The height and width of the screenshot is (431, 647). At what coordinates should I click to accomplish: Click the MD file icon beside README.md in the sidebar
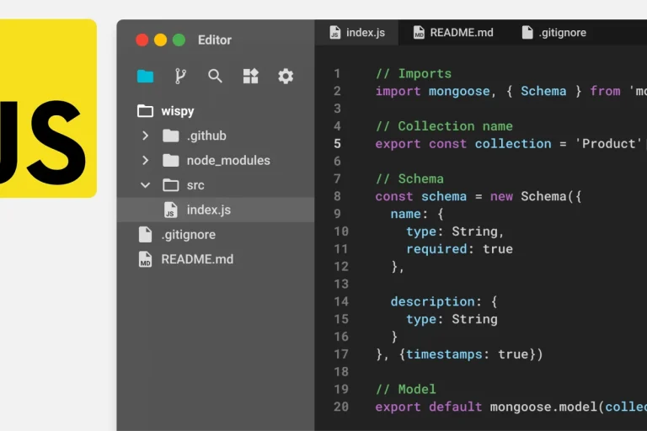(145, 259)
